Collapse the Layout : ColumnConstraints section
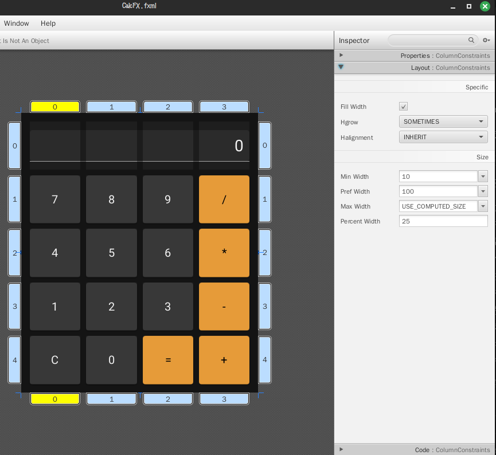Screen dimensions: 496x455 pos(415,68)
